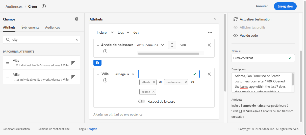This screenshot has width=306, height=135.
Task: Collapse the Attributs section chevron
Action: [215, 19]
